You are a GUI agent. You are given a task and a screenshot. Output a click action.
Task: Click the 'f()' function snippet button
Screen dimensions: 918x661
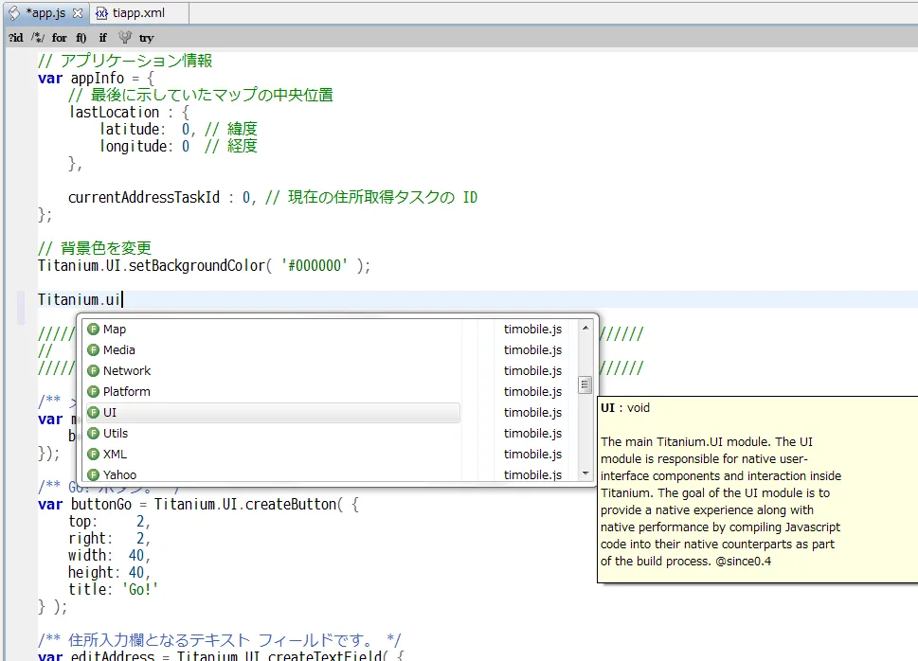tap(81, 38)
